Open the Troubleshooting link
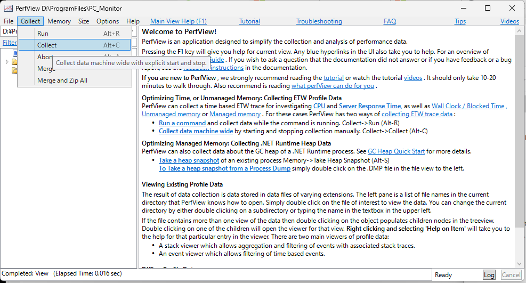 pos(319,21)
